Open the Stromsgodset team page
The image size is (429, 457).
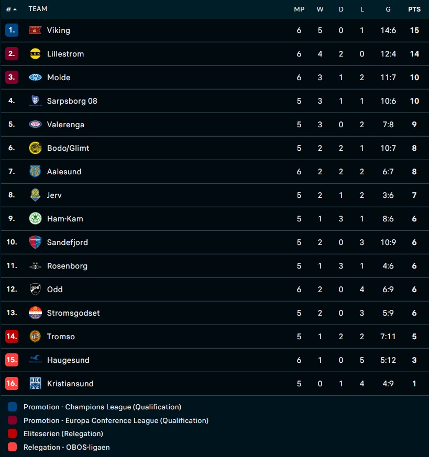[72, 313]
